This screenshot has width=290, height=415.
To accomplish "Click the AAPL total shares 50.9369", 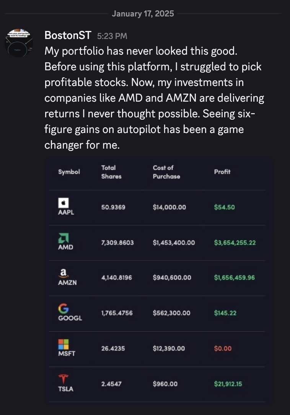I will (x=113, y=207).
